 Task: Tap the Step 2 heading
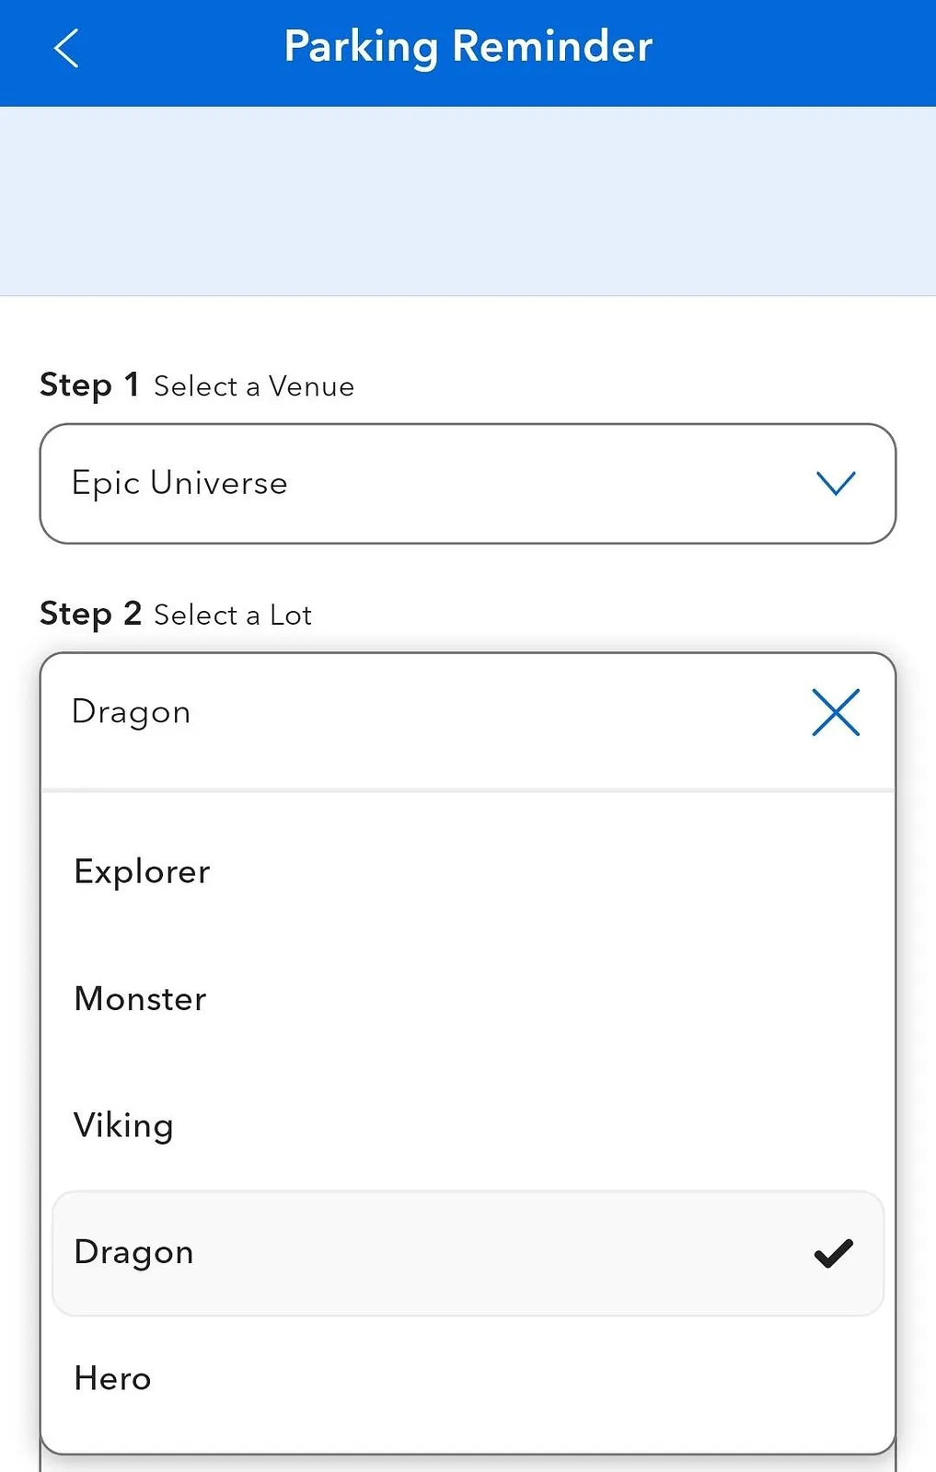click(x=90, y=614)
